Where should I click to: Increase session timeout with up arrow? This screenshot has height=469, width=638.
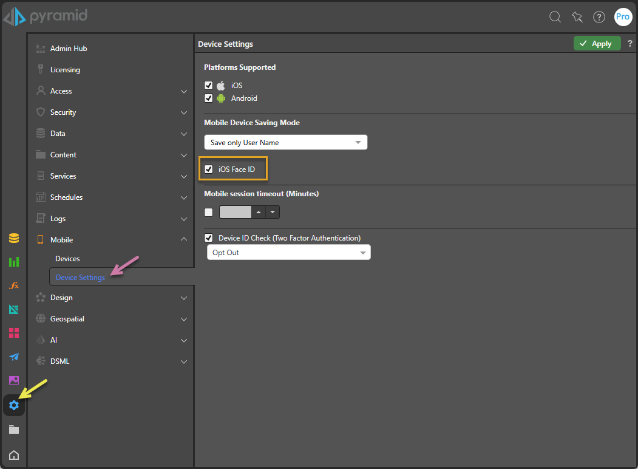tap(259, 212)
